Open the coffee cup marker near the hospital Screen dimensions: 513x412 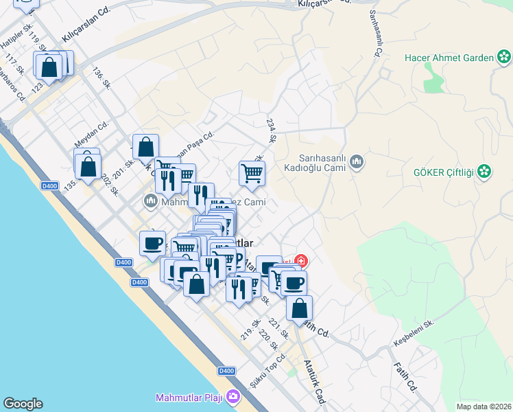(x=294, y=284)
